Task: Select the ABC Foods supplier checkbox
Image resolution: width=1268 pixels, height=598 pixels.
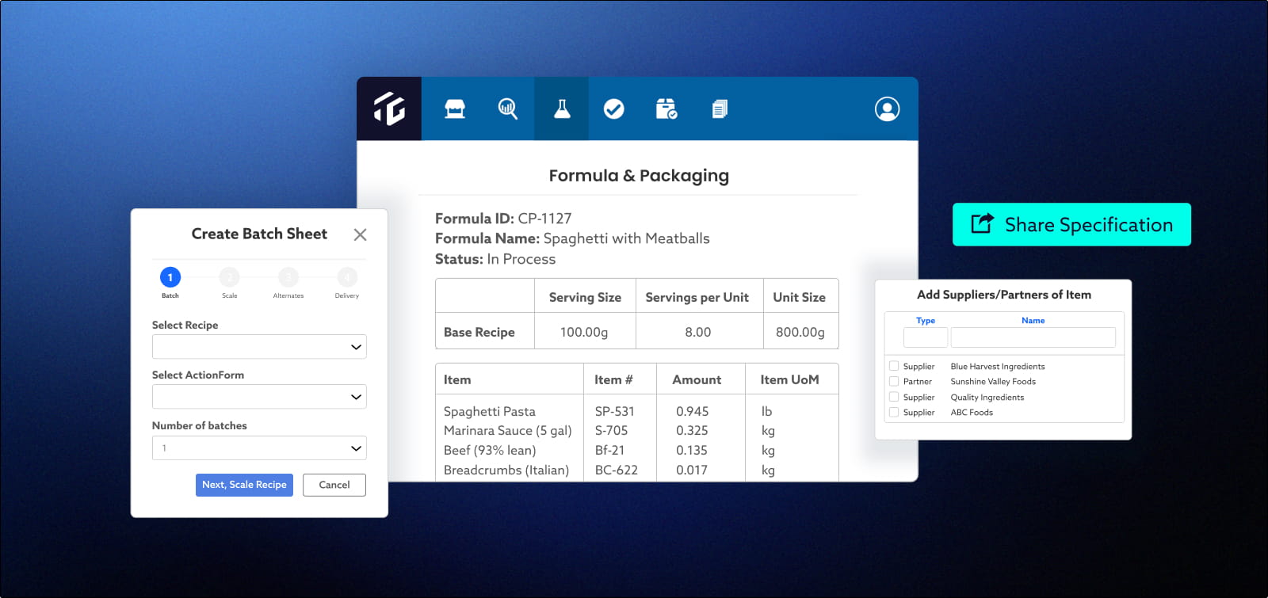Action: point(894,412)
